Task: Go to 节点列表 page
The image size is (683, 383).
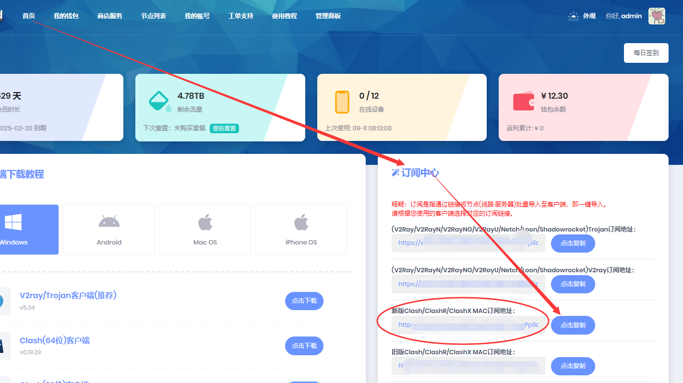Action: [154, 16]
